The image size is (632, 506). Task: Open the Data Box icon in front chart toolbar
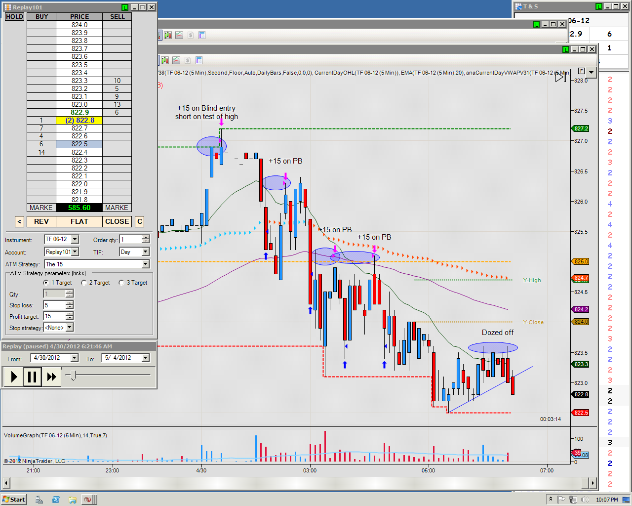pos(199,60)
